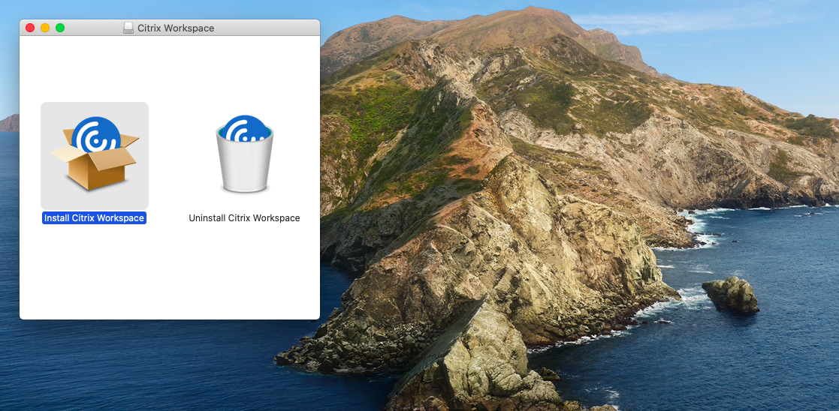The height and width of the screenshot is (411, 839).
Task: Click the "Citrix Workspace" window title text
Action: tap(176, 28)
